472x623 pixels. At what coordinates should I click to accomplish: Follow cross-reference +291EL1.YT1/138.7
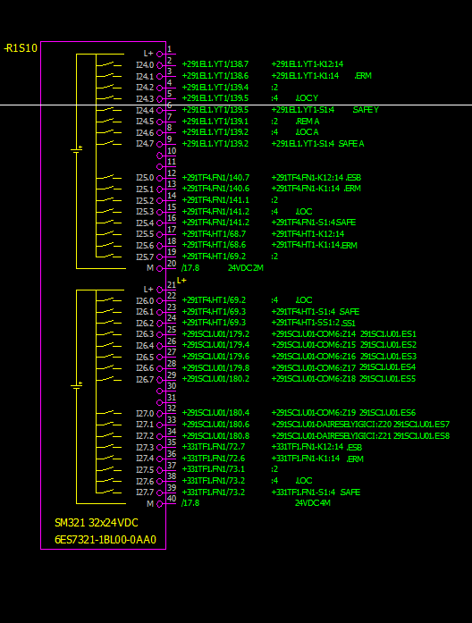(215, 64)
